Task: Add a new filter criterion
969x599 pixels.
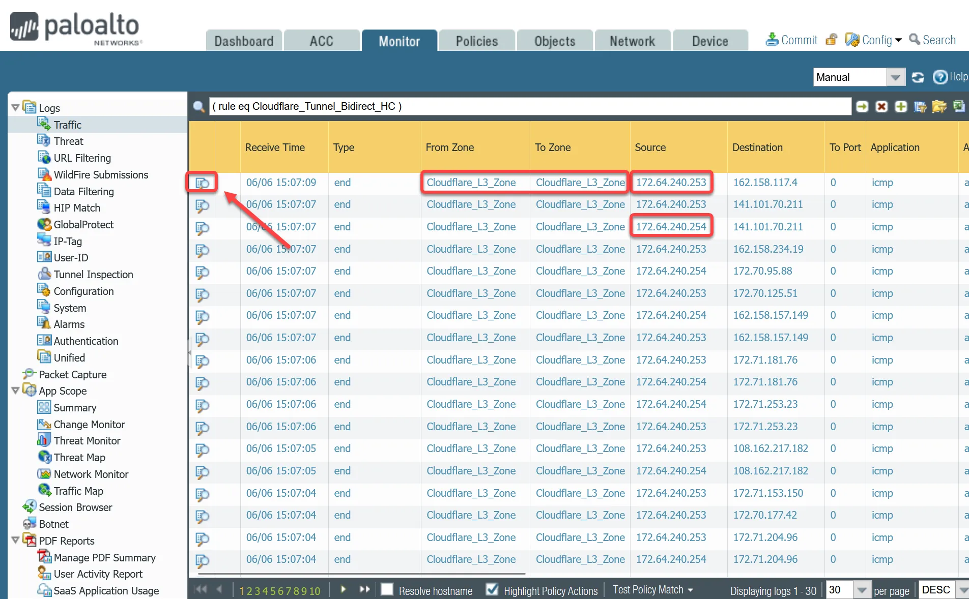Action: [901, 106]
